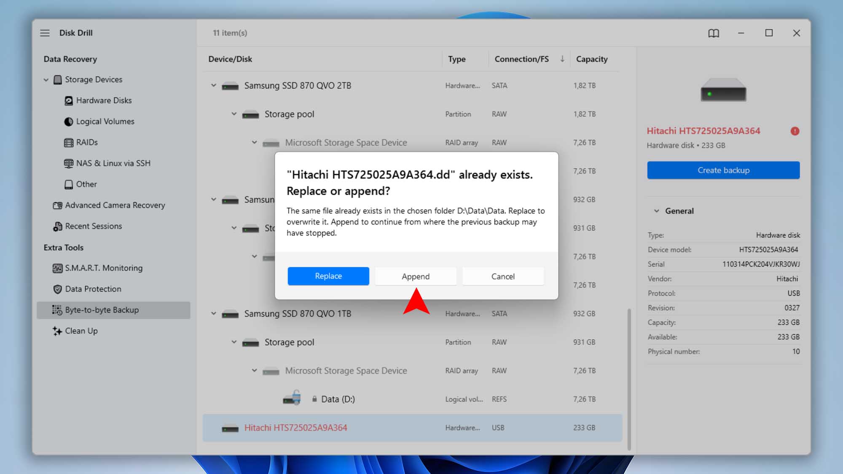Click the device list vertical scrollbar
Viewport: 843px width, 474px height.
[x=629, y=379]
